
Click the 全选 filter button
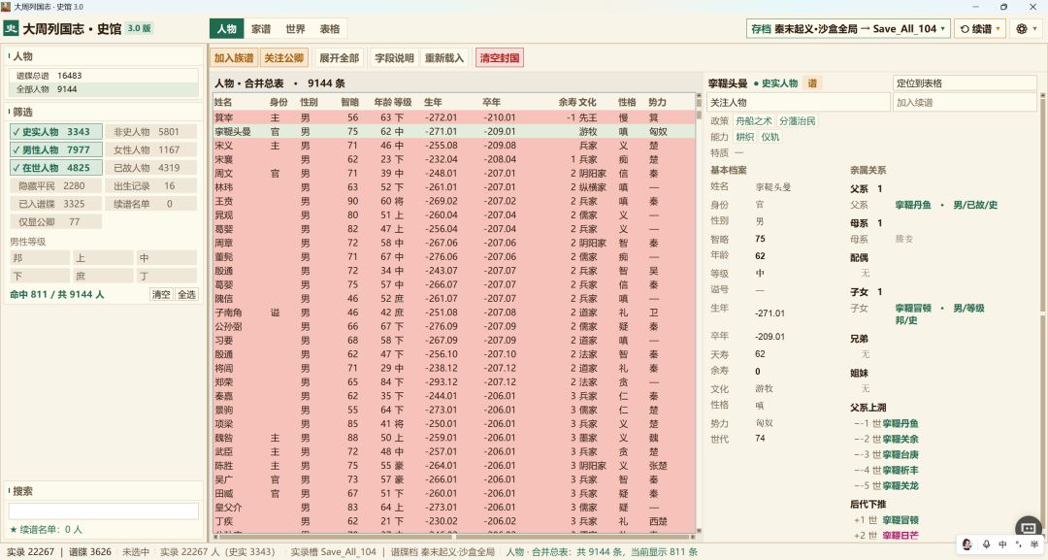click(186, 294)
